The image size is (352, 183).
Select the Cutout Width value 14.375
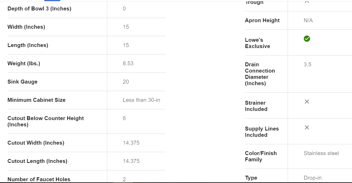click(131, 143)
